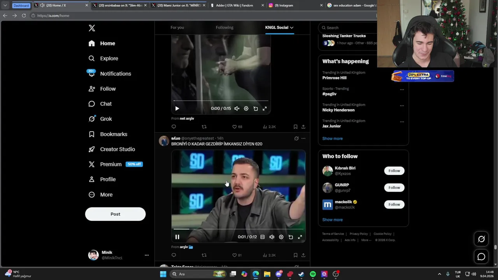Follow Kıbrıslı Biri
This screenshot has width=498, height=280.
(x=394, y=171)
